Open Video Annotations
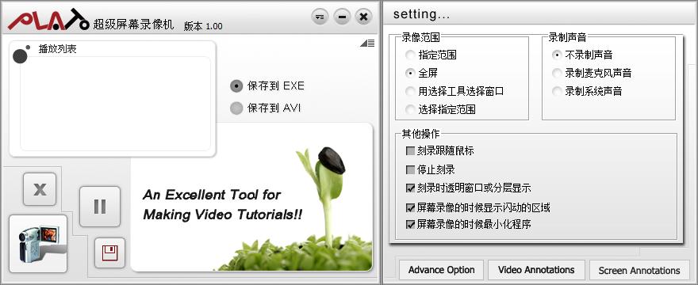Viewport: 698px width, 285px height. tap(536, 270)
